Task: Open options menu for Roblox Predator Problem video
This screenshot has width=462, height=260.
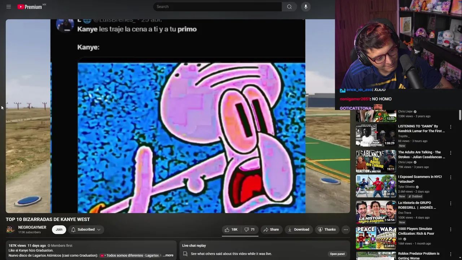Action: pos(450,254)
